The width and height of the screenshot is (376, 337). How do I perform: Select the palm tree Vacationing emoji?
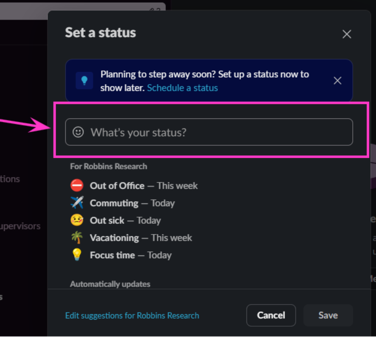77,237
